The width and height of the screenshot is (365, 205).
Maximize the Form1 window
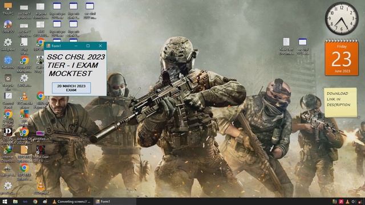point(88,46)
